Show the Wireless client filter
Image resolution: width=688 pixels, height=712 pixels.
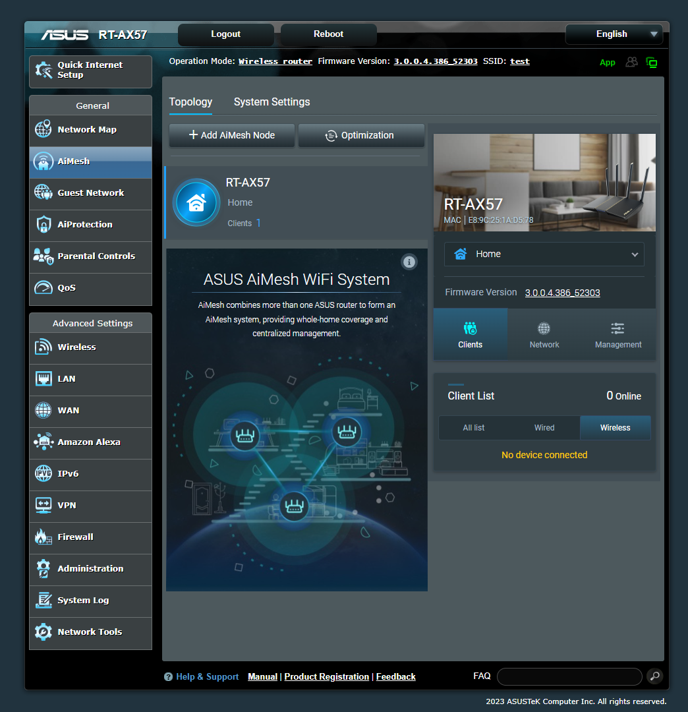point(615,428)
